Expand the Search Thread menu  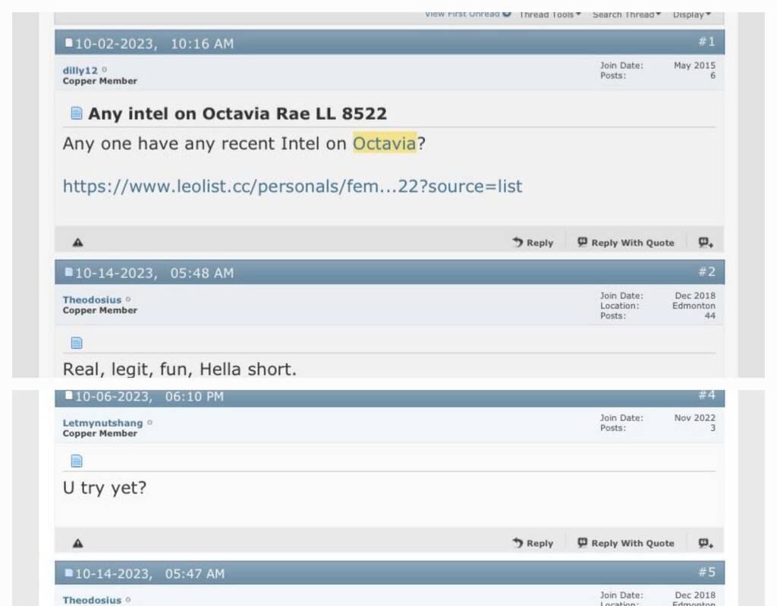[626, 14]
